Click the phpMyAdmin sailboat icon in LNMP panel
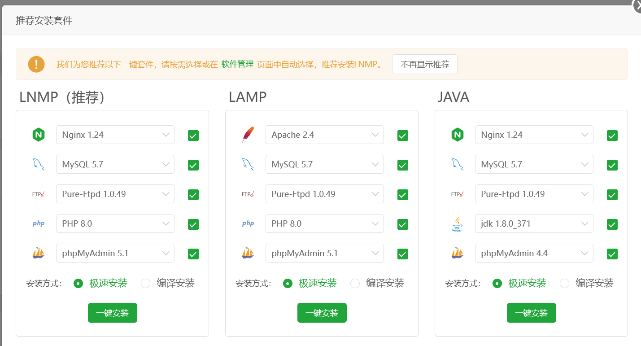 click(39, 253)
